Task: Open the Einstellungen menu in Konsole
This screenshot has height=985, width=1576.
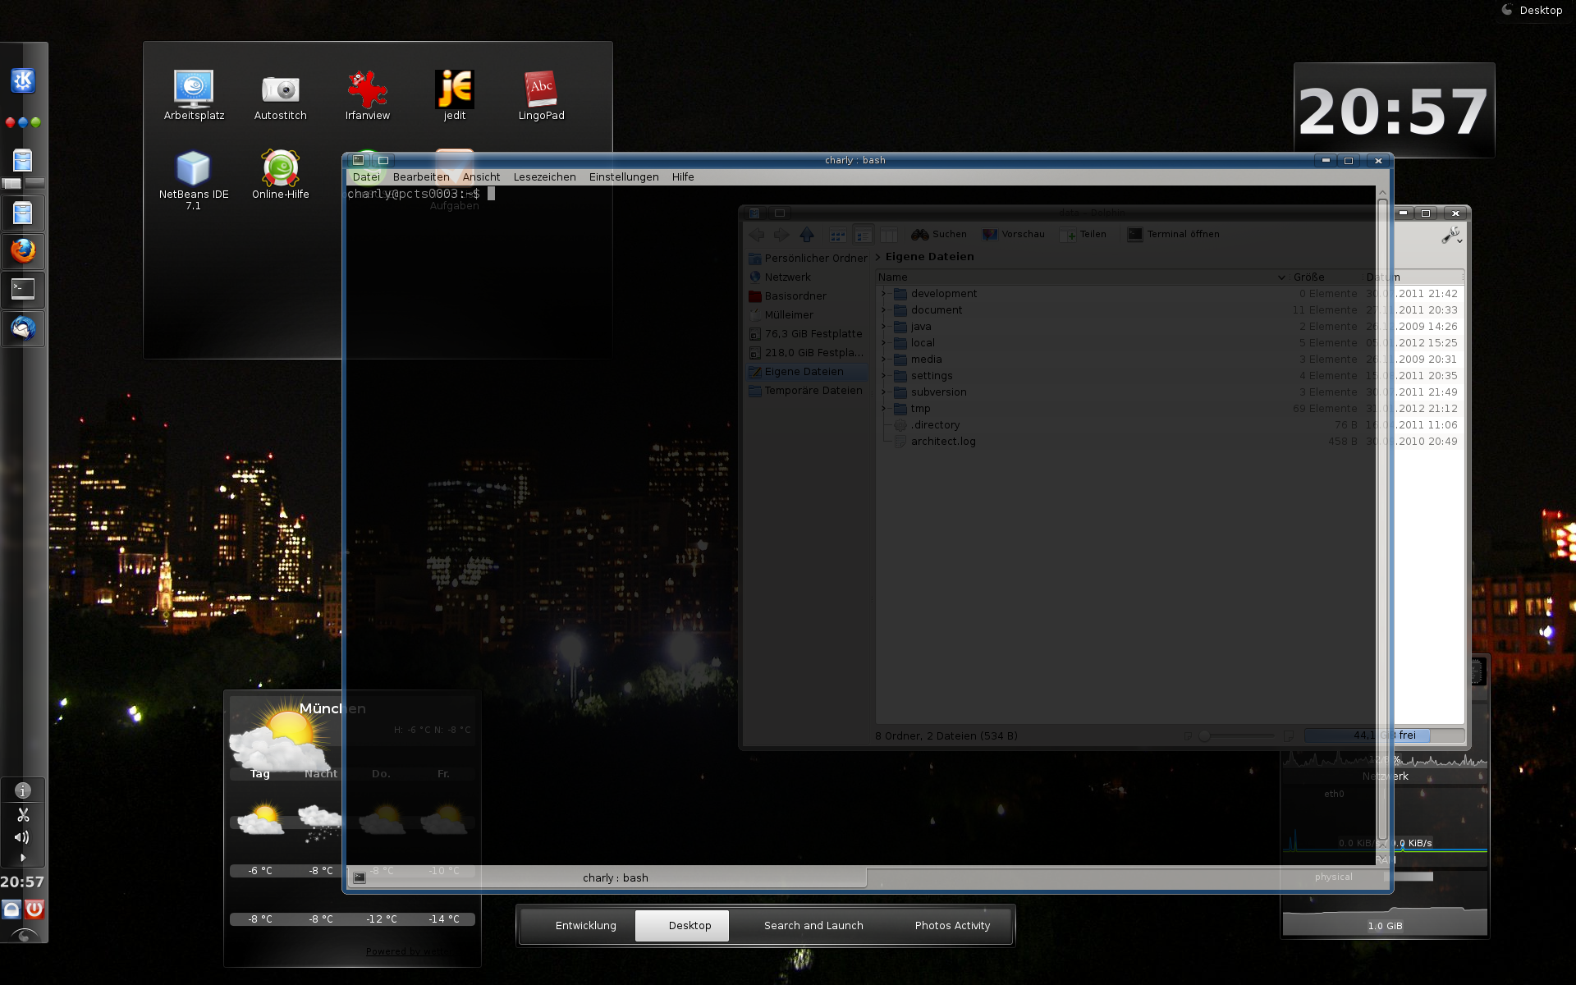Action: tap(623, 176)
